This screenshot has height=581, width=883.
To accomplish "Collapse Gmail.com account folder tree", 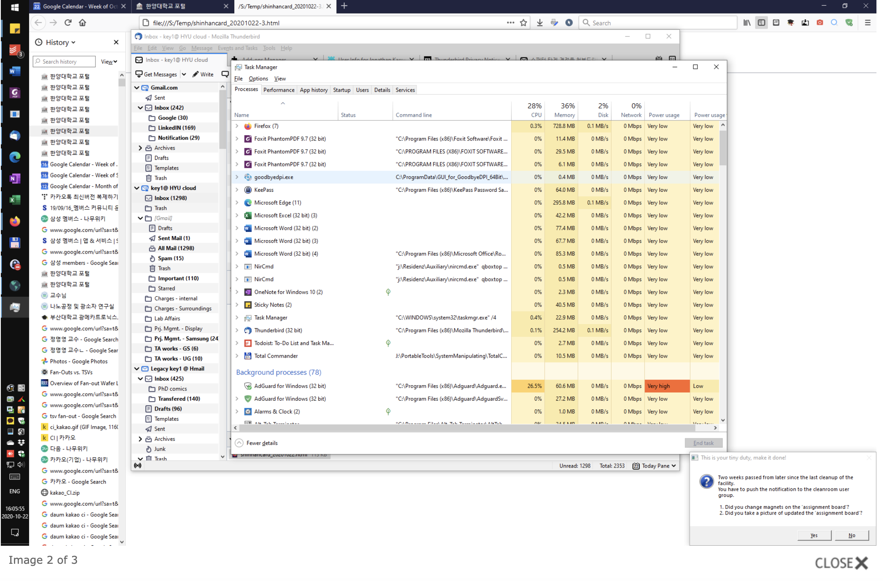I will 137,88.
